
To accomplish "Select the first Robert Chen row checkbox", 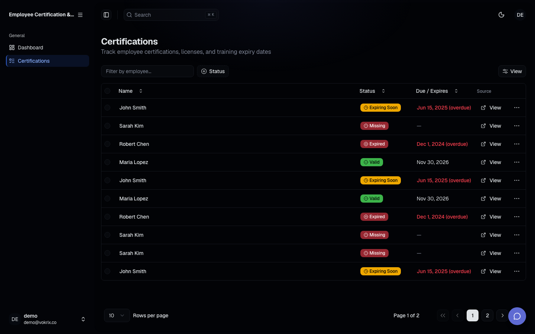I will point(107,144).
